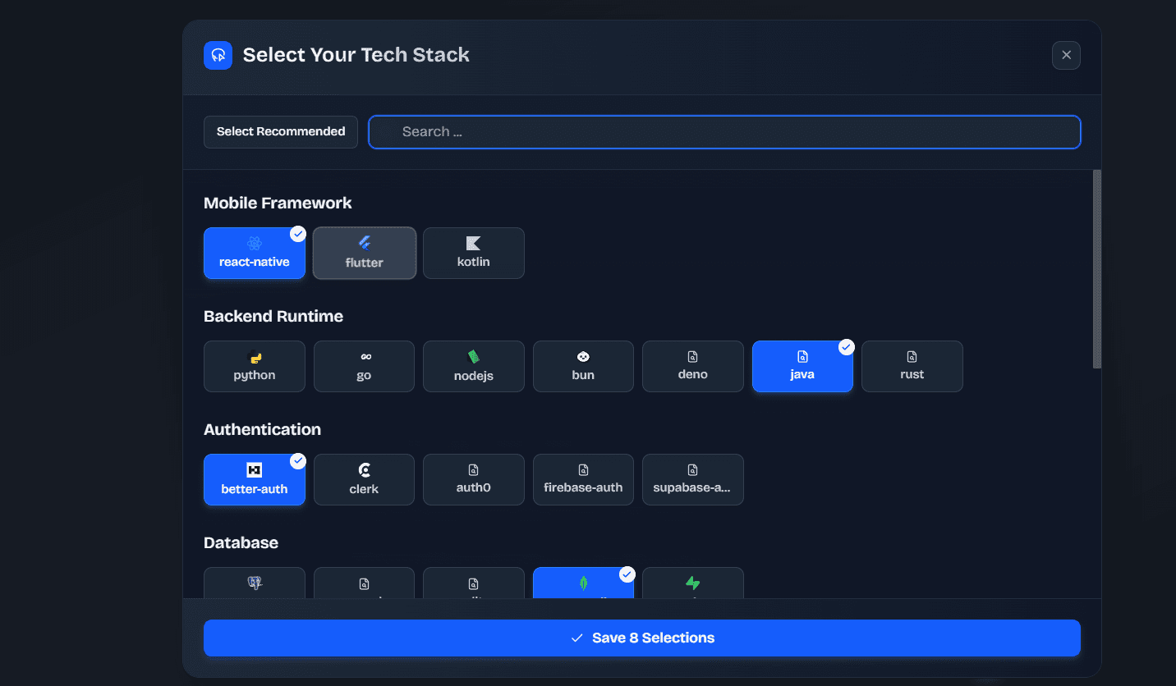Deselect the Java backend runtime
The width and height of the screenshot is (1176, 686).
click(802, 366)
